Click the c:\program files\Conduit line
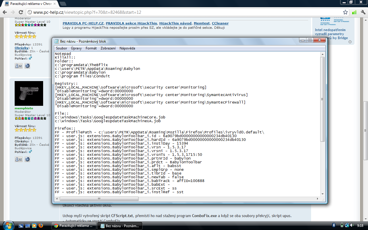The height and width of the screenshot is (230, 368). [x=83, y=76]
